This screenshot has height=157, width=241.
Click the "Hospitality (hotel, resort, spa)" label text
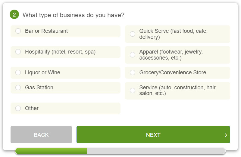click(60, 52)
